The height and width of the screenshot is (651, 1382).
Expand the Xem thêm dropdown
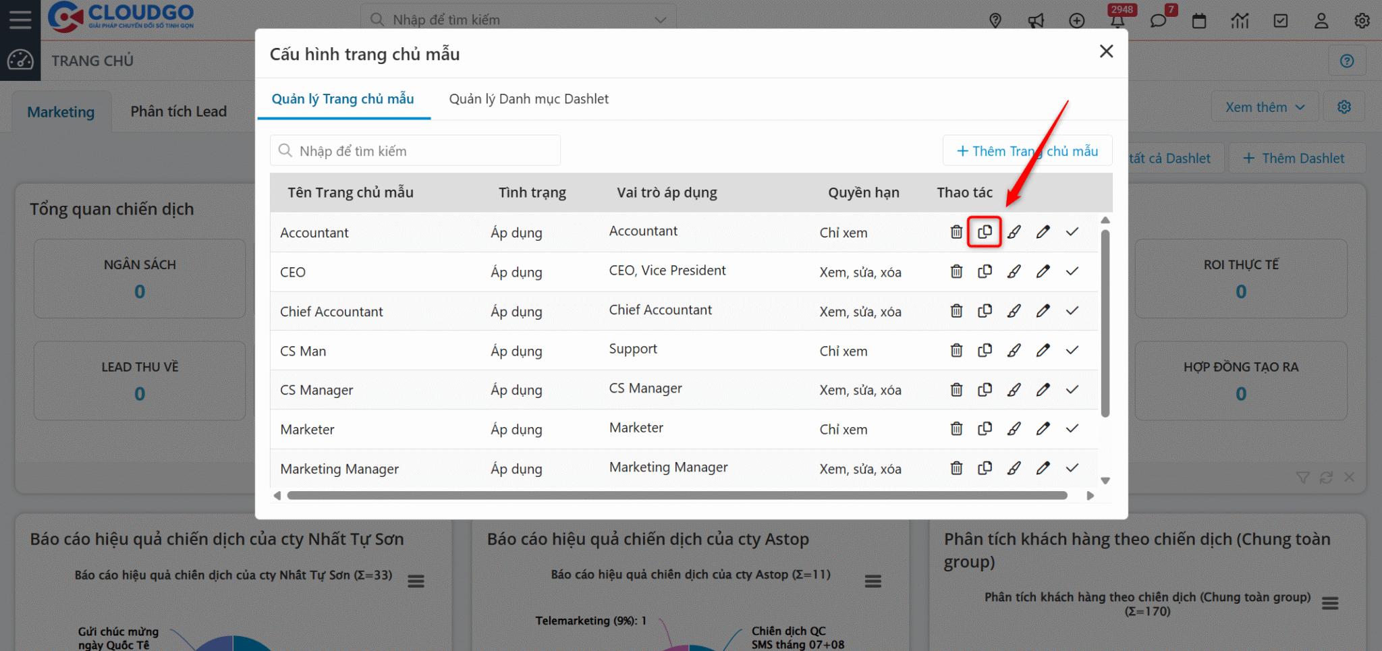tap(1265, 107)
